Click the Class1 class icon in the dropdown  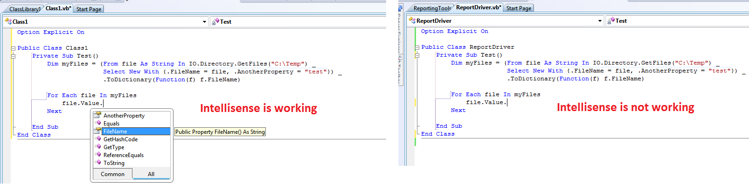[8, 21]
